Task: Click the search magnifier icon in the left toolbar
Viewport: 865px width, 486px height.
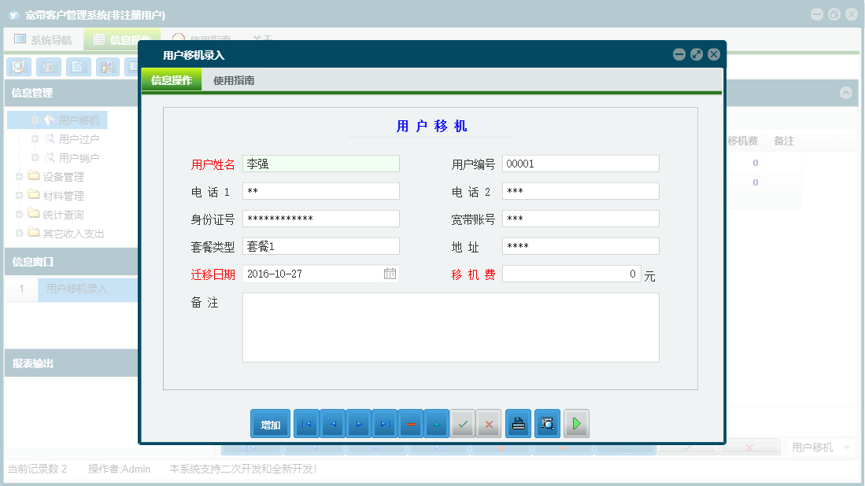Action: [x=17, y=67]
